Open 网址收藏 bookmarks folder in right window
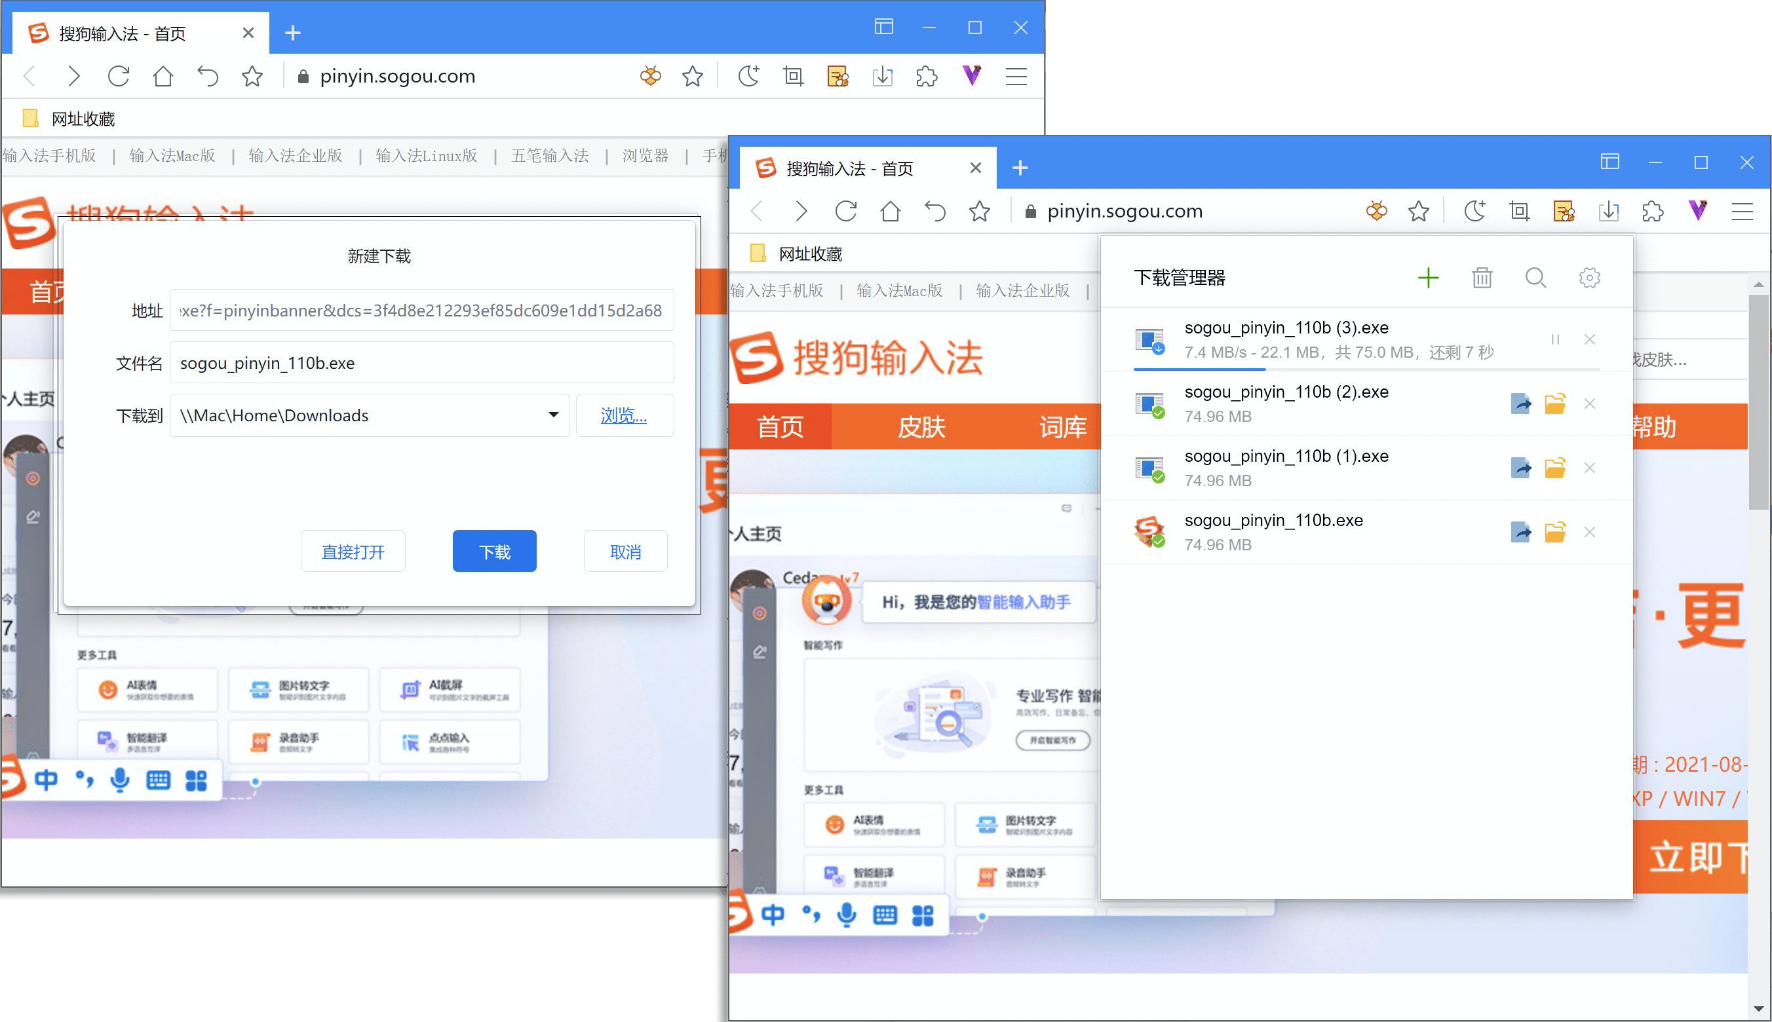Screen dimensions: 1772x1022 (x=796, y=254)
